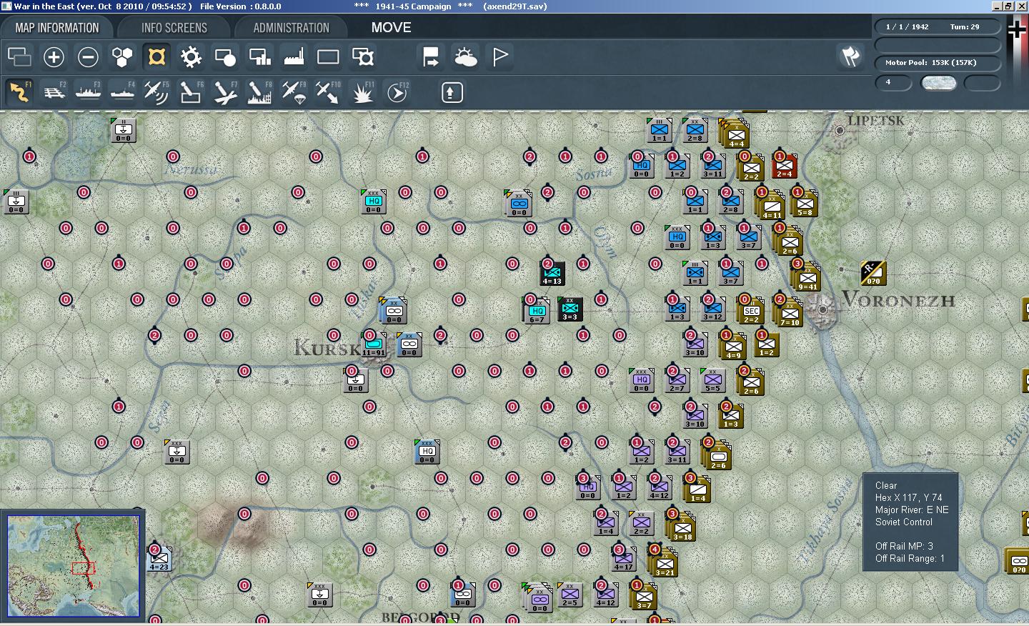Screen dimensions: 1029x626
Task: Select the Soviet stack 3=21
Action: pyautogui.click(x=663, y=562)
